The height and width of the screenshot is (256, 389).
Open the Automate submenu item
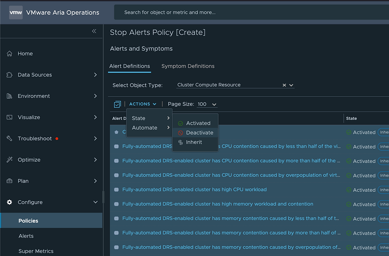coord(149,128)
